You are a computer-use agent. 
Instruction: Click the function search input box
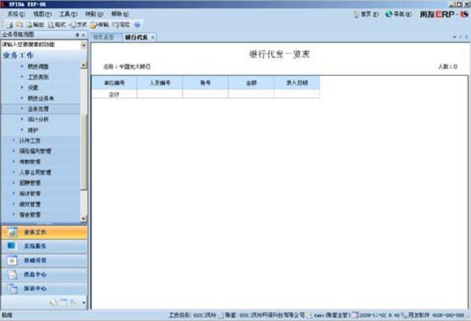(x=41, y=45)
